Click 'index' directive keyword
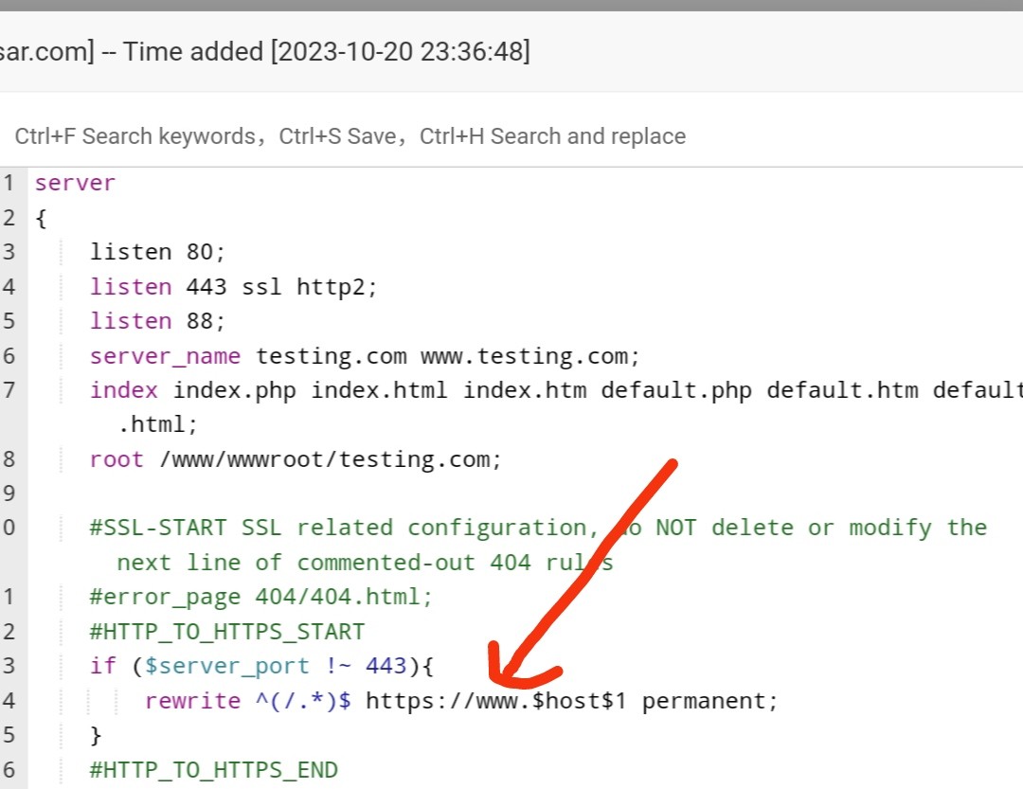The width and height of the screenshot is (1023, 789). (123, 390)
